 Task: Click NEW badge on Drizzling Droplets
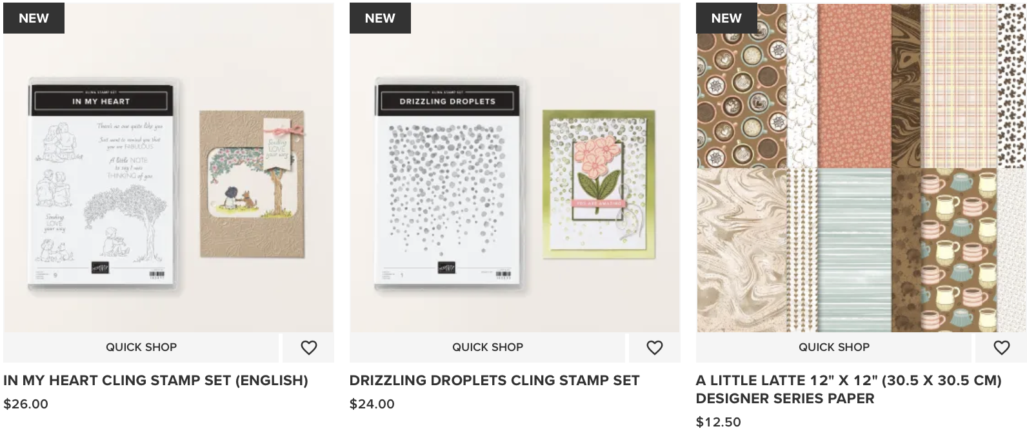click(x=380, y=18)
